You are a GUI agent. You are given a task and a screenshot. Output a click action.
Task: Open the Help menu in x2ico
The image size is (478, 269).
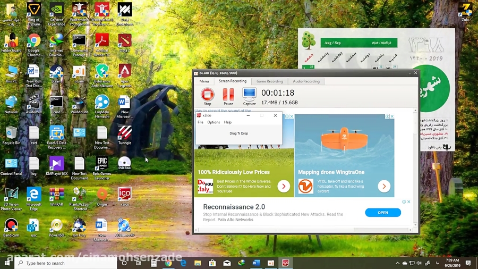[x=228, y=122]
